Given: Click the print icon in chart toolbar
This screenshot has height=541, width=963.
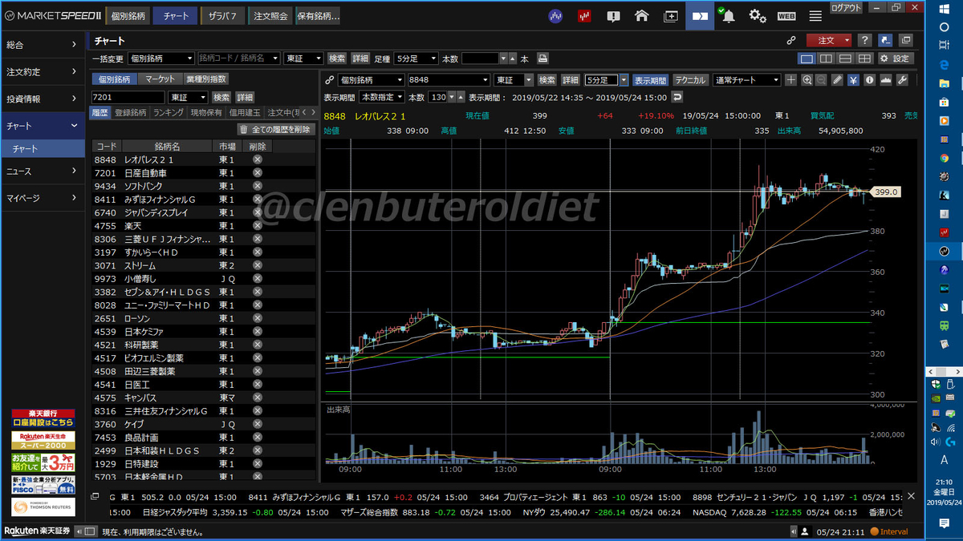Looking at the screenshot, I should [x=542, y=59].
